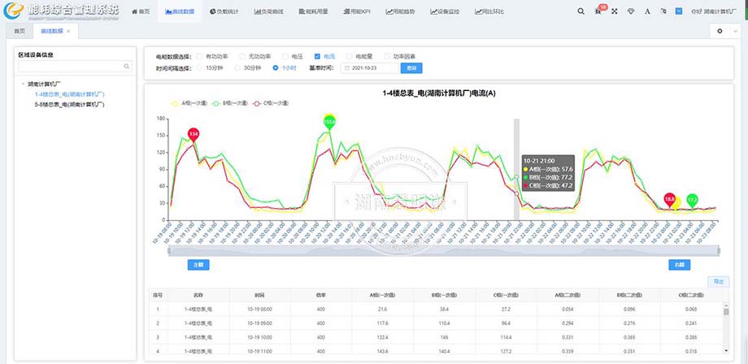Click the padlock lock-screen icon
The height and width of the screenshot is (364, 748).
tap(663, 12)
